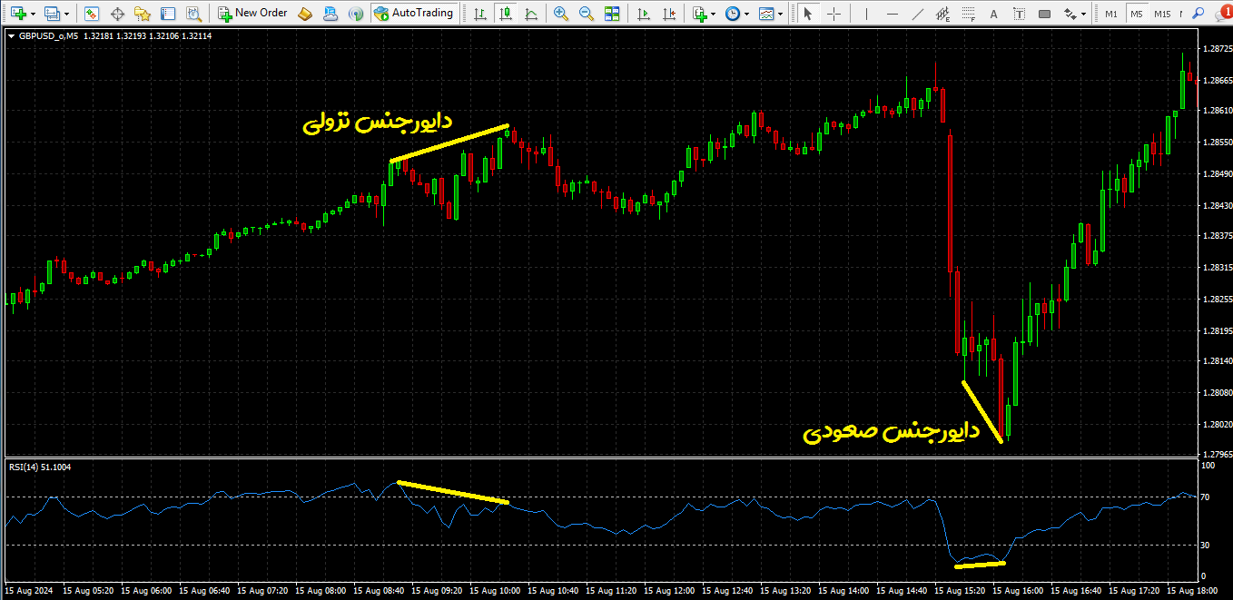
Task: Toggle Chart Shift
Action: coord(670,14)
